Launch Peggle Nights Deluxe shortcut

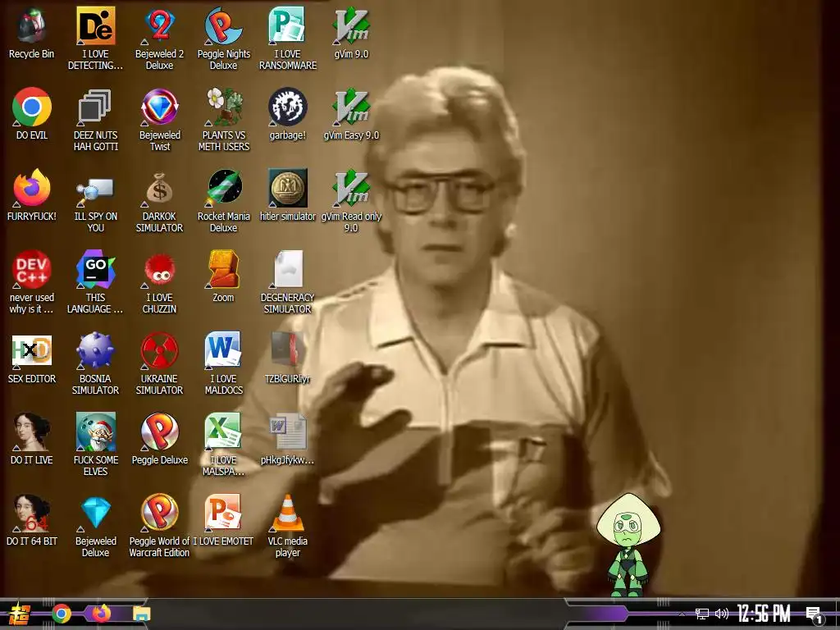pyautogui.click(x=223, y=26)
